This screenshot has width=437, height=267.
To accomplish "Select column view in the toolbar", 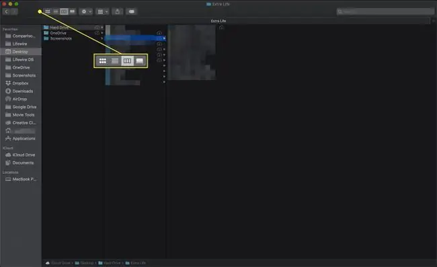I will (x=64, y=11).
